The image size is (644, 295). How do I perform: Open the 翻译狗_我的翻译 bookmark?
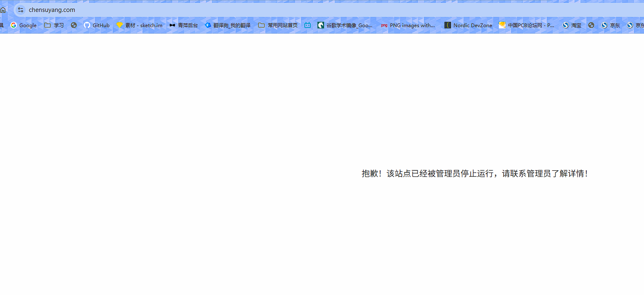click(x=228, y=25)
